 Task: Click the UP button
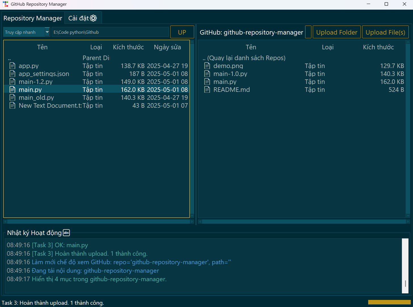click(x=182, y=32)
